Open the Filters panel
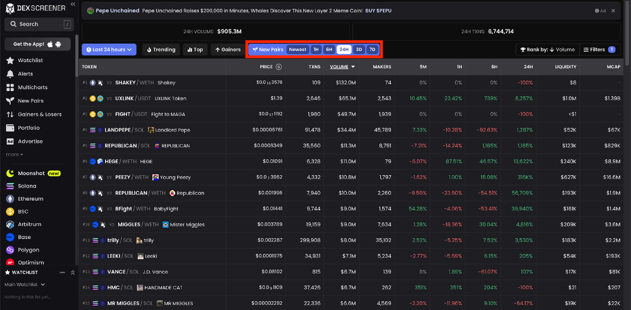 coord(599,49)
